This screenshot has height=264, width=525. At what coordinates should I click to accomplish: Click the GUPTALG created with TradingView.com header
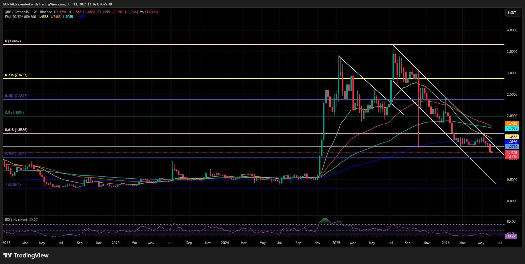coord(57,4)
